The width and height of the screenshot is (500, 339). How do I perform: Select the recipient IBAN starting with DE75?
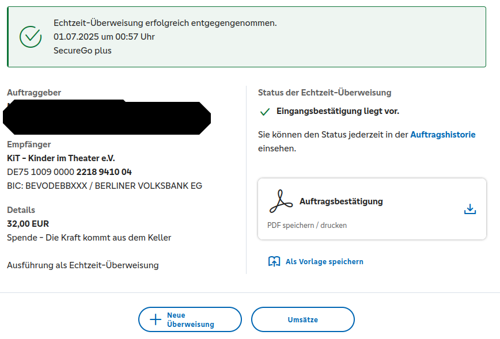coord(69,172)
